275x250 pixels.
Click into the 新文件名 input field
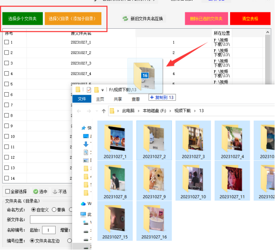(51, 220)
